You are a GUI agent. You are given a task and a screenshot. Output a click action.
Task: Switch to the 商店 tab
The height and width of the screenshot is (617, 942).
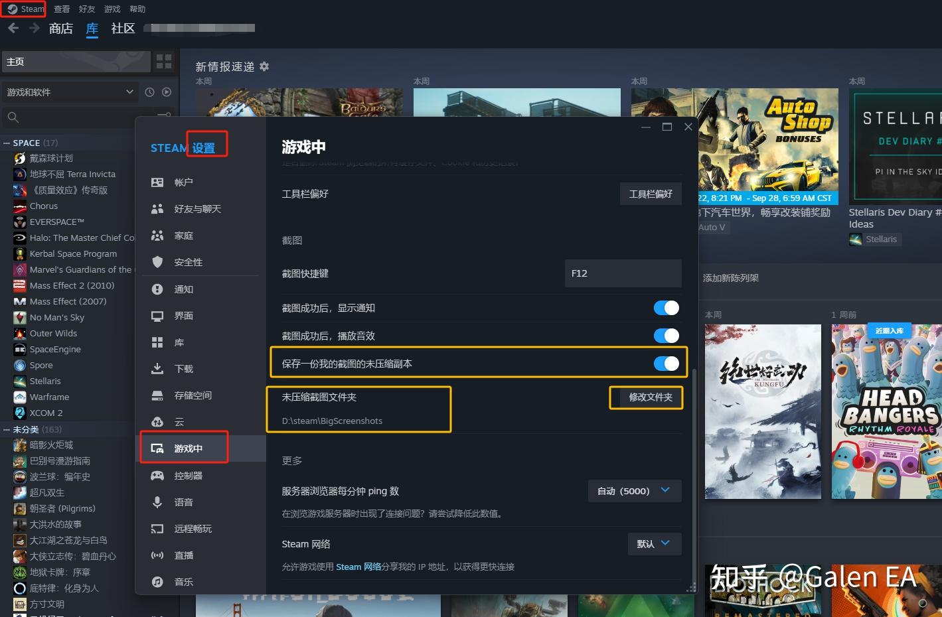(x=60, y=29)
